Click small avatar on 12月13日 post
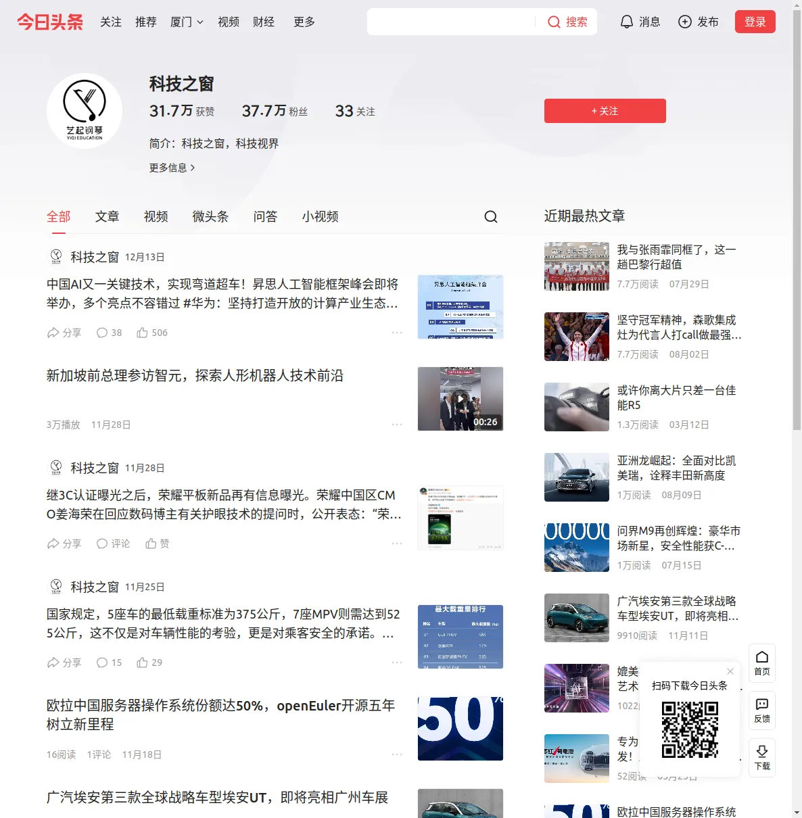 click(56, 257)
